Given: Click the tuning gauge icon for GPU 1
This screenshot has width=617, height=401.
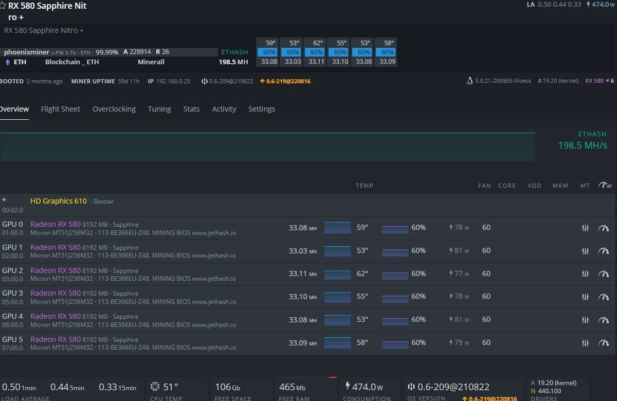Looking at the screenshot, I should click(604, 251).
